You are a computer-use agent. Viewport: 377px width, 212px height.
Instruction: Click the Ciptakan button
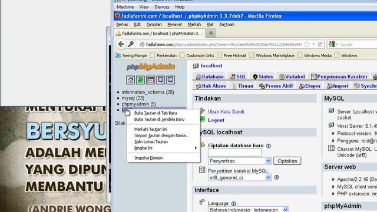click(287, 161)
